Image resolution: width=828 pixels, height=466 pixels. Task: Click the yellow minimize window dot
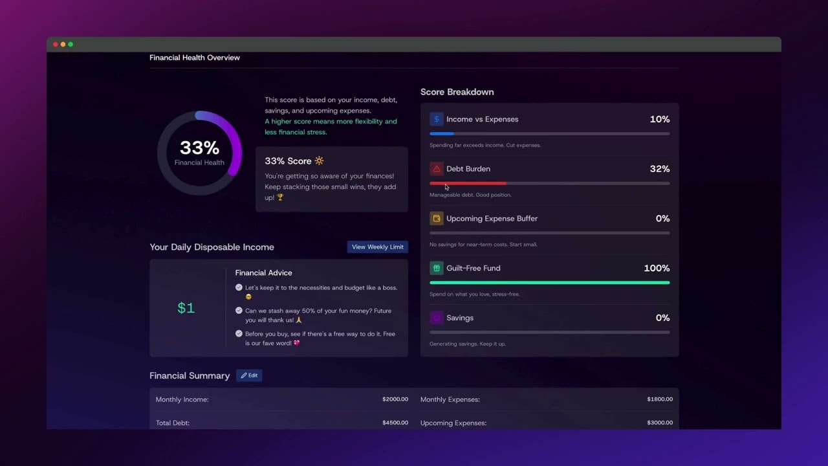[63, 44]
